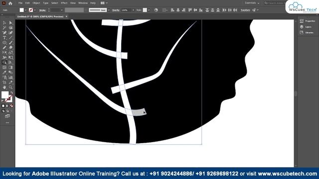Select the Artboard tool

click(4, 83)
